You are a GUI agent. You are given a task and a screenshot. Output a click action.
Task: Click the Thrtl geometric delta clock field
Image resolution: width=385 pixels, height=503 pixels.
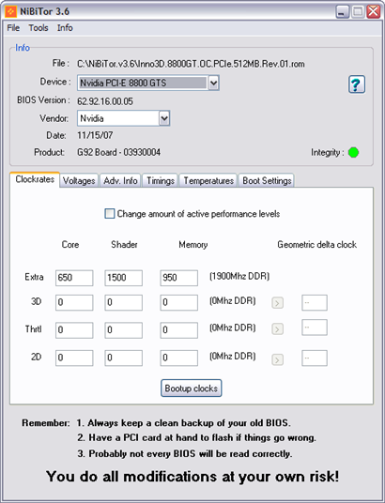[x=315, y=328]
